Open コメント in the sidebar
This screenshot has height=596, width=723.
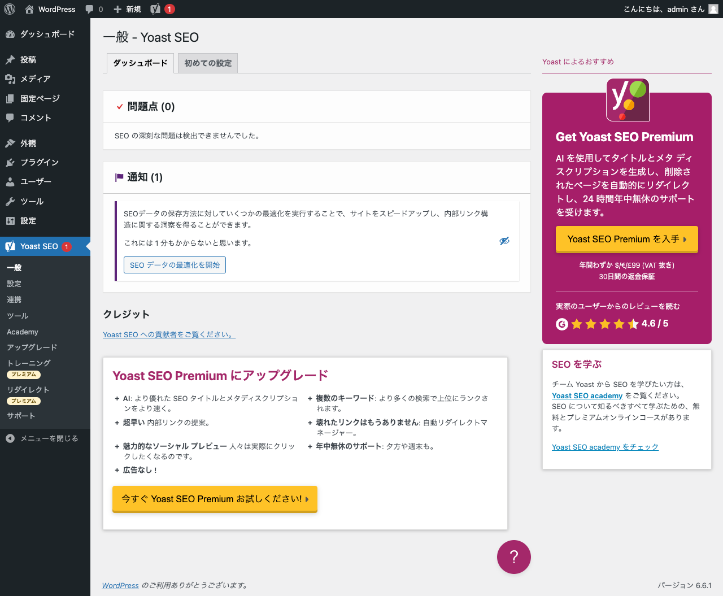(45, 118)
